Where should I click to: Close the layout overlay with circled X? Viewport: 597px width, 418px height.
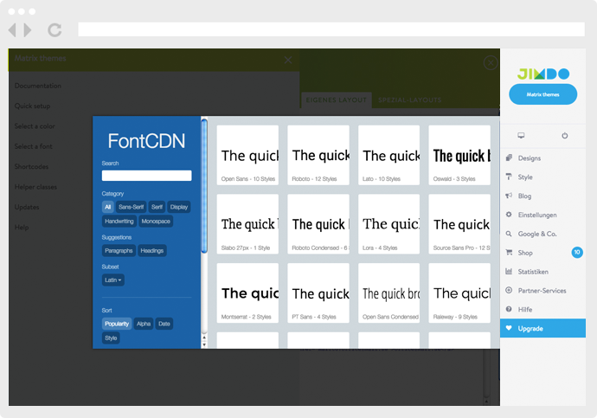coord(491,62)
